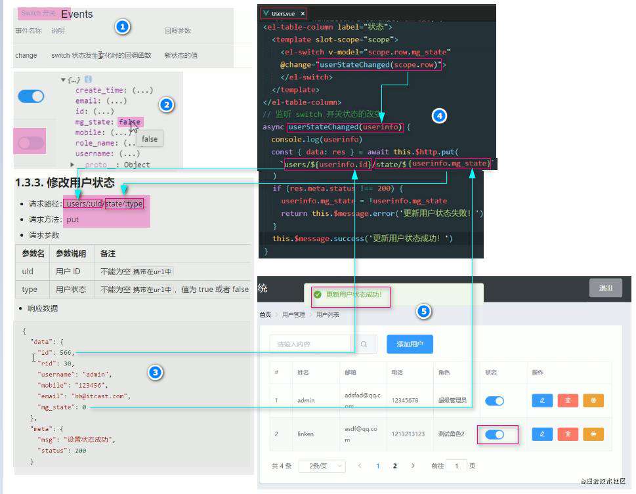Click the userStateChanged(scope.row) handler code
The height and width of the screenshot is (494, 636).
coord(379,64)
